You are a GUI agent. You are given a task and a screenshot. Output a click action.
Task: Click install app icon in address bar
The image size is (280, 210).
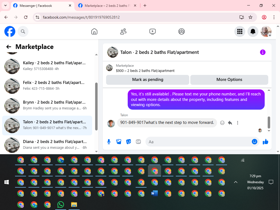pyautogui.click(x=242, y=17)
